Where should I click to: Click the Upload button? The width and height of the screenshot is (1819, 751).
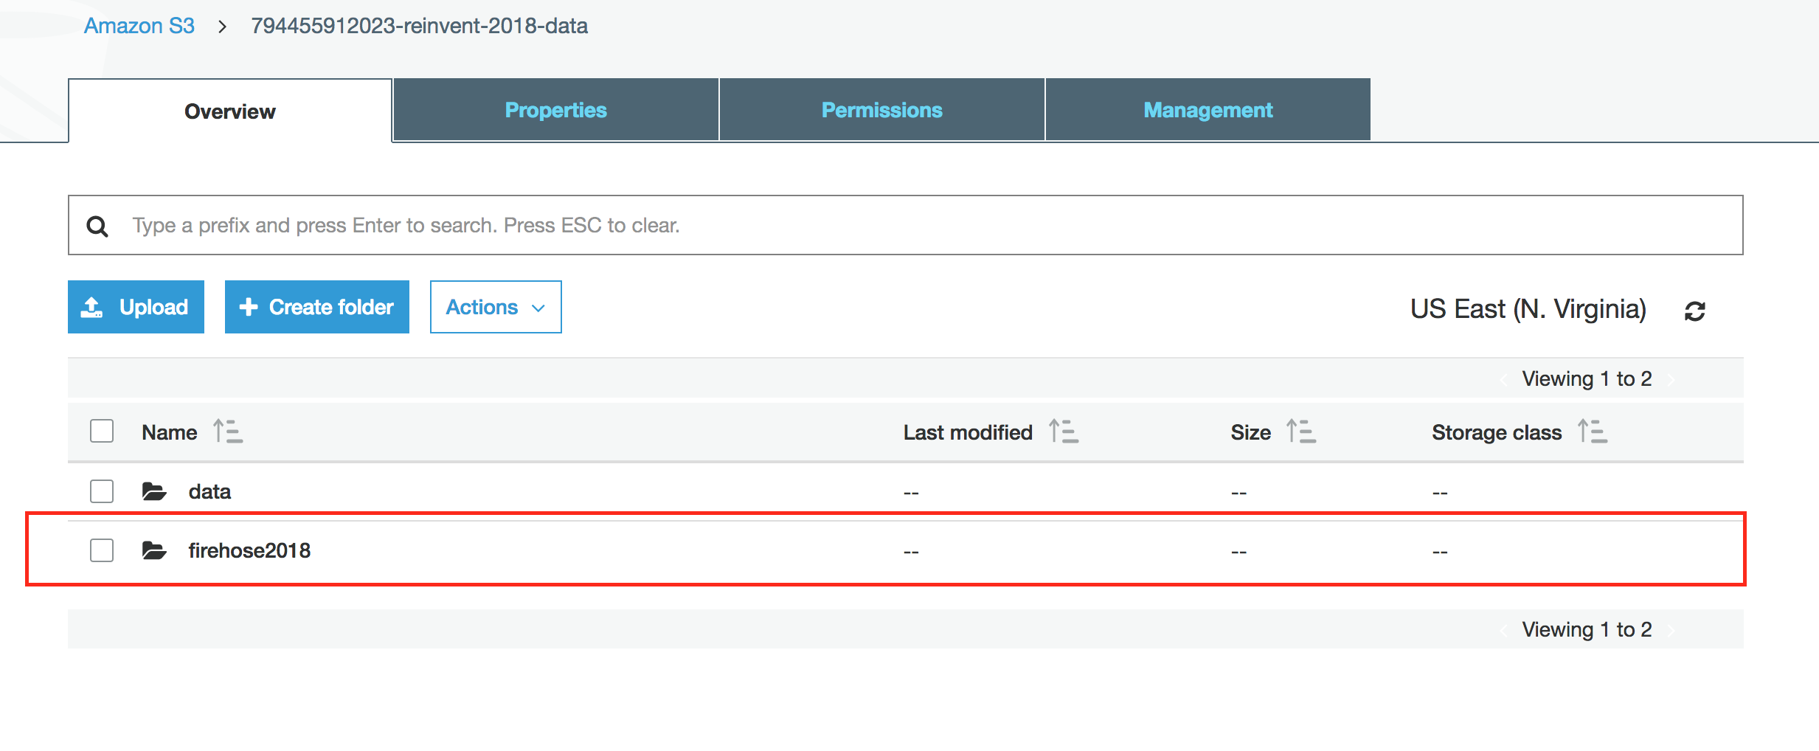(136, 307)
